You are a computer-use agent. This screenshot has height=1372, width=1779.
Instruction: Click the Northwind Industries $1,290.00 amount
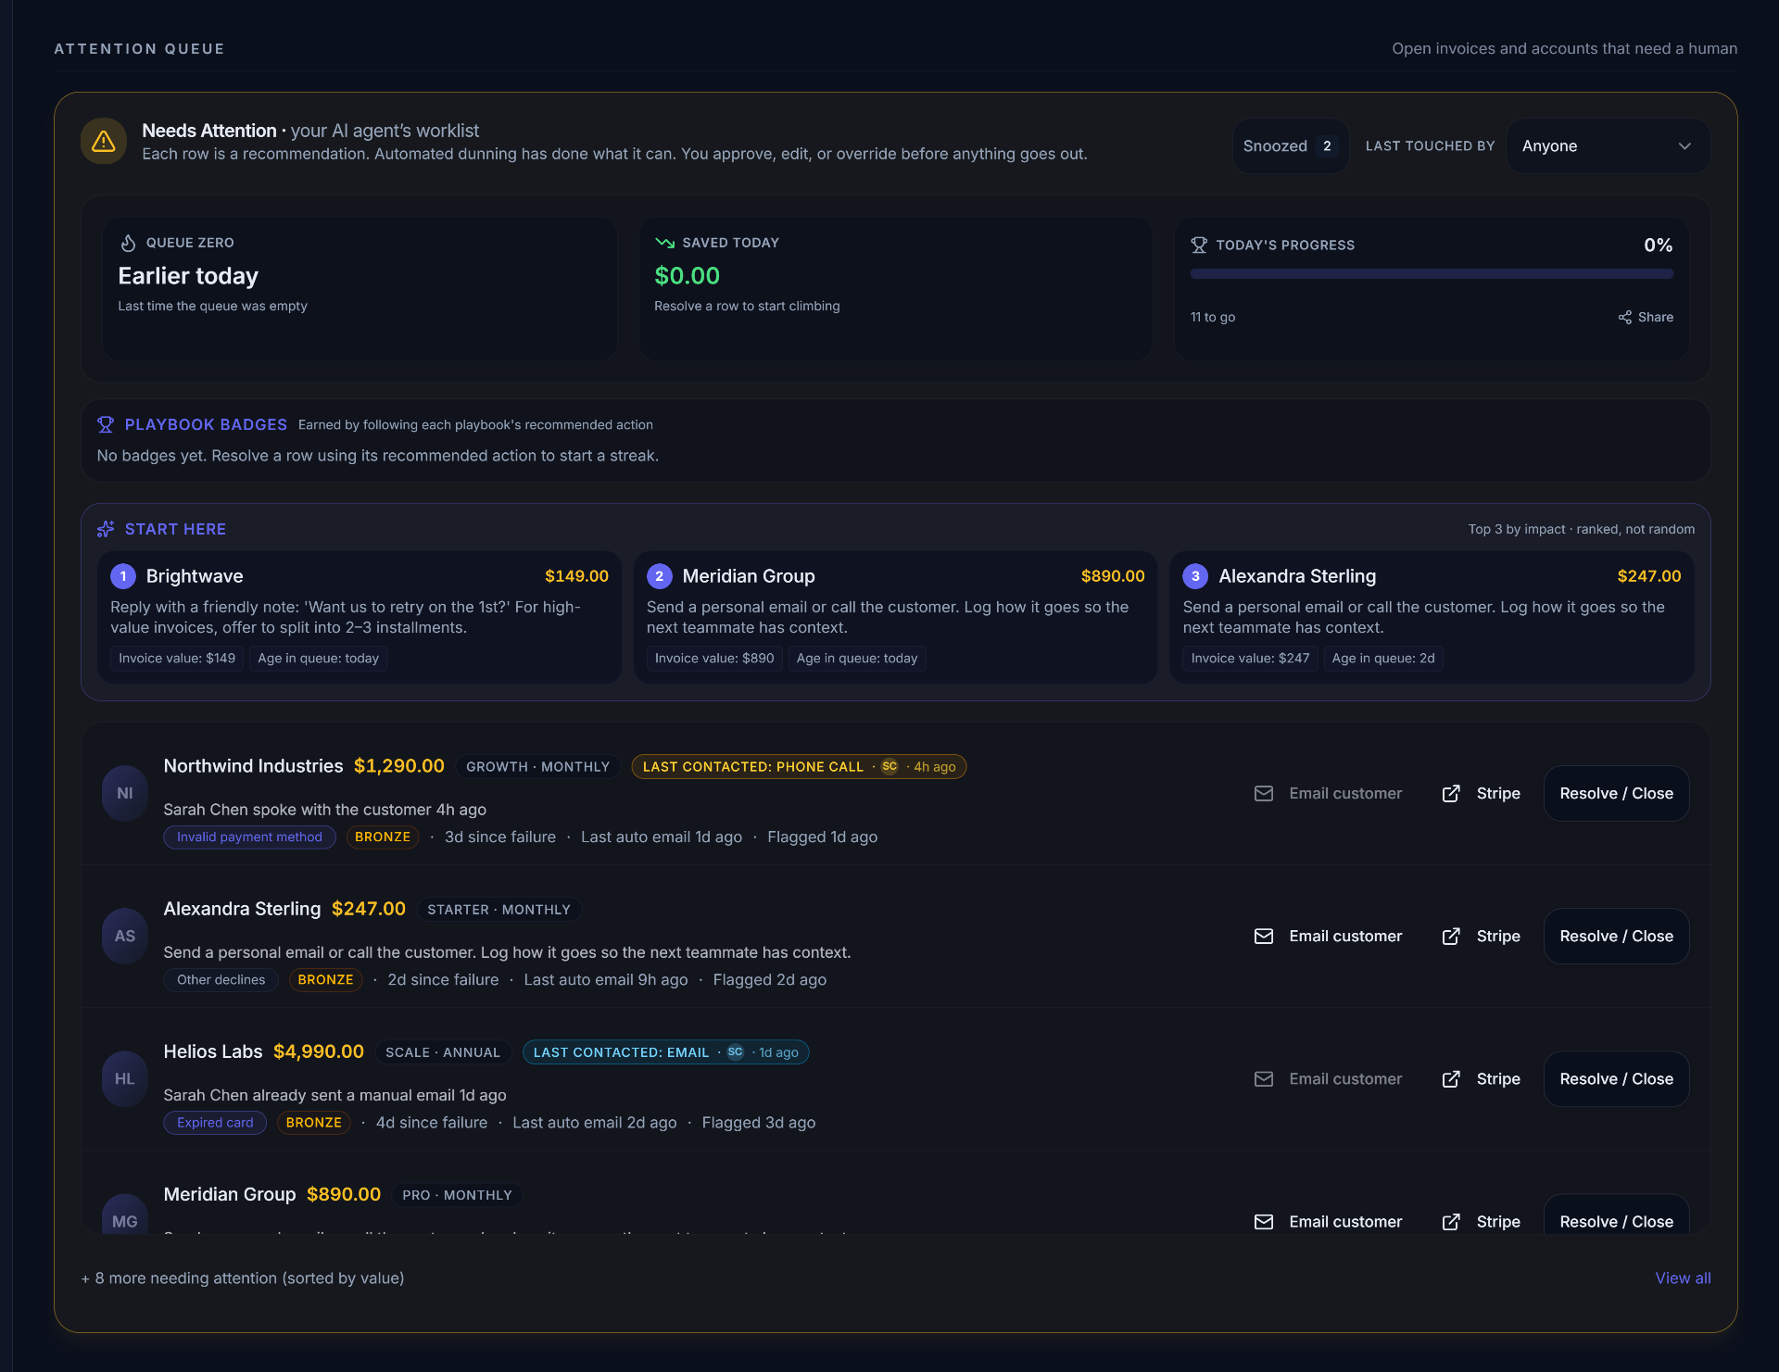point(399,765)
